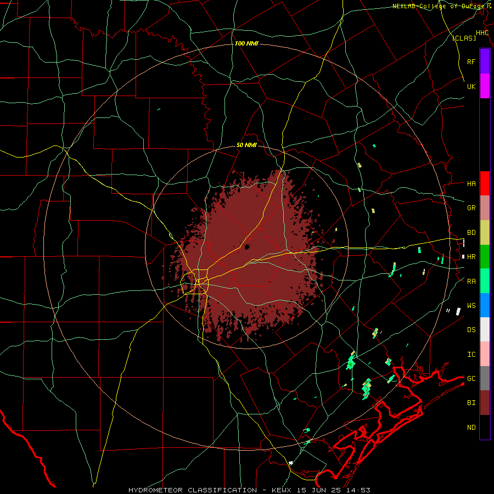494x494 pixels.
Task: Click the HA red legend swatch
Action: click(485, 183)
